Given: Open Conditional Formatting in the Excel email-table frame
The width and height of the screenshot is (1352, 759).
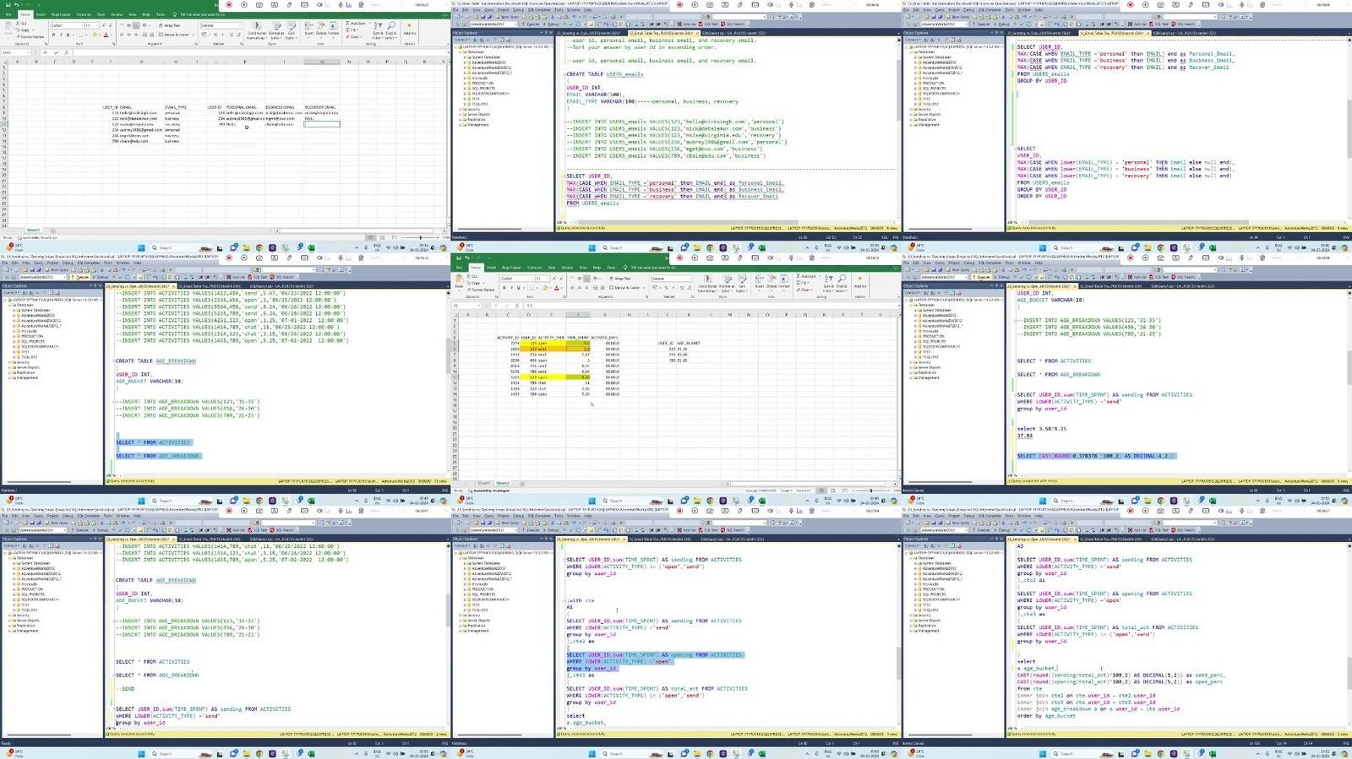Looking at the screenshot, I should (x=257, y=30).
